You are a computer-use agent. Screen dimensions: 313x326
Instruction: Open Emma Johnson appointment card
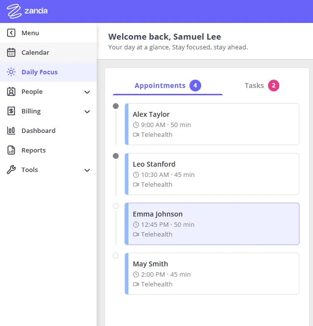click(212, 224)
